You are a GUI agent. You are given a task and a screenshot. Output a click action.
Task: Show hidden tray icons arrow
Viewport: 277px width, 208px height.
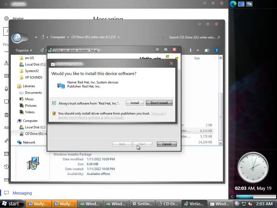click(237, 204)
